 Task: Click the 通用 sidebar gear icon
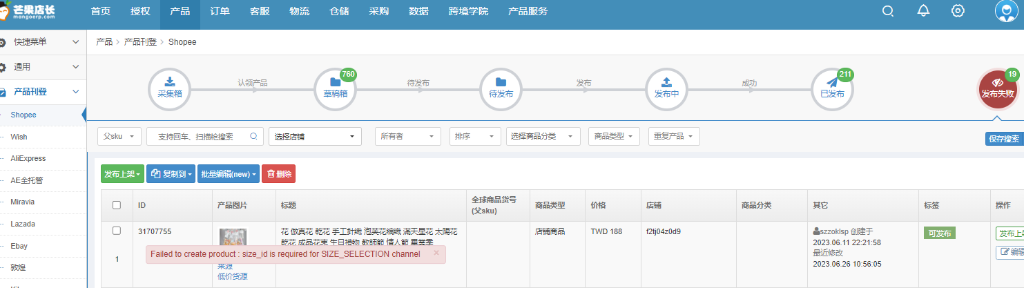[x=3, y=67]
